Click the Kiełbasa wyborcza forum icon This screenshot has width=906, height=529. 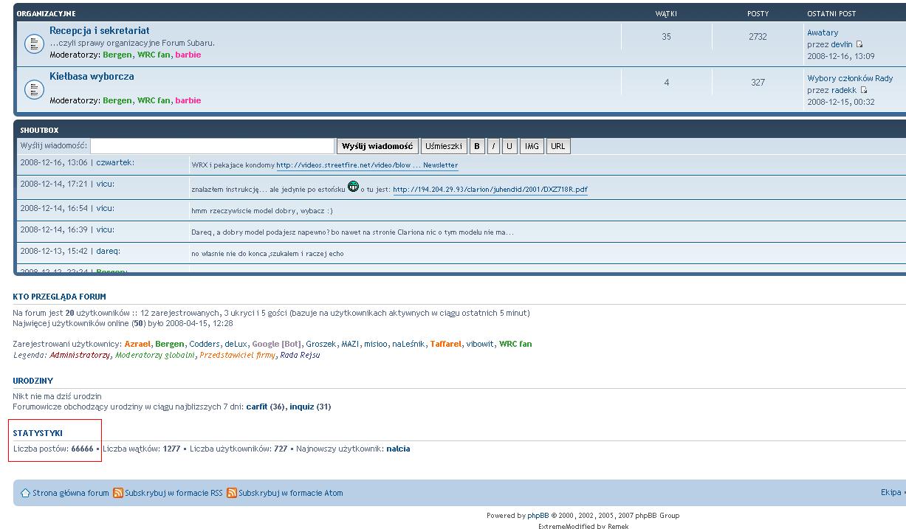click(x=34, y=89)
